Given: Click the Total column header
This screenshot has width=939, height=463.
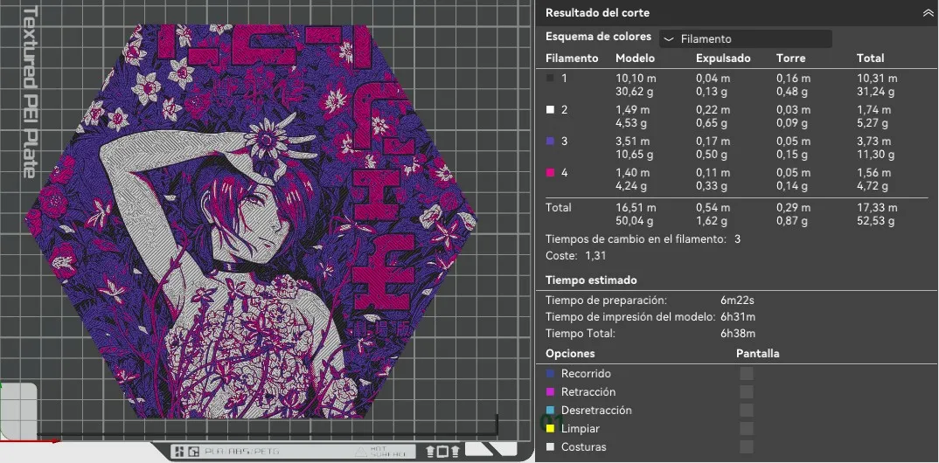Looking at the screenshot, I should click(870, 58).
